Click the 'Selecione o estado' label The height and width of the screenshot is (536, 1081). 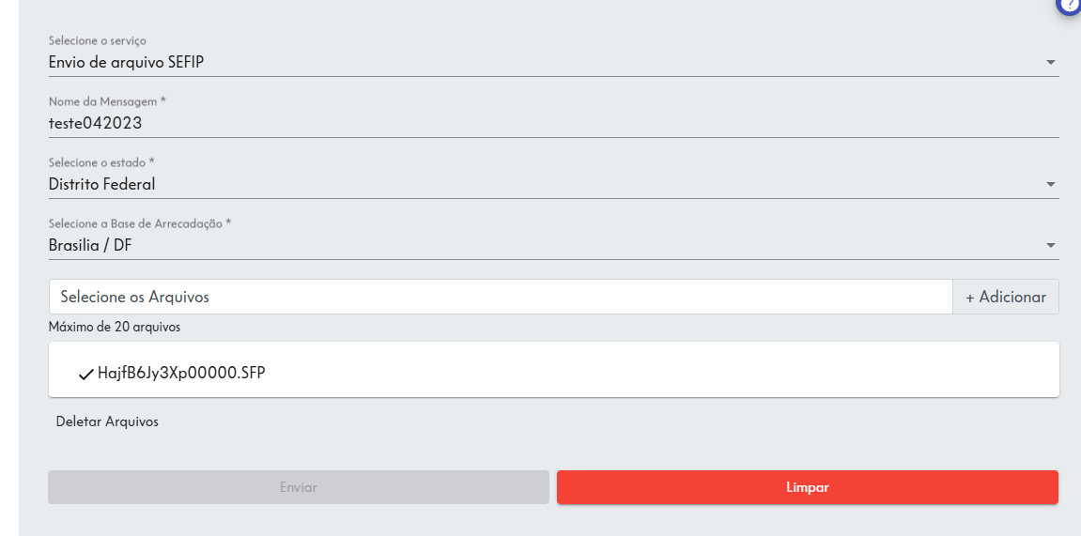101,162
